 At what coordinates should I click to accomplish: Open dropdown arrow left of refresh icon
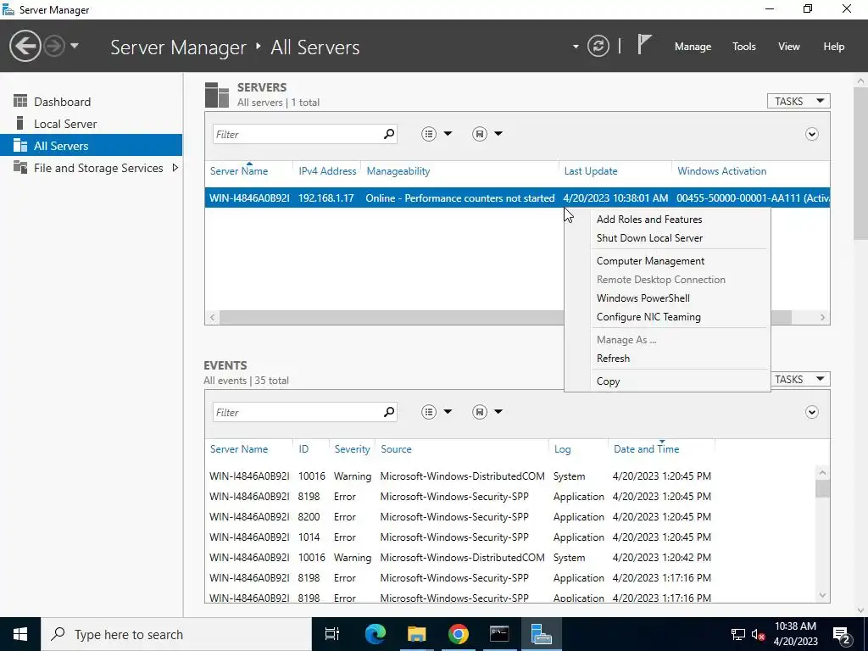tap(576, 47)
